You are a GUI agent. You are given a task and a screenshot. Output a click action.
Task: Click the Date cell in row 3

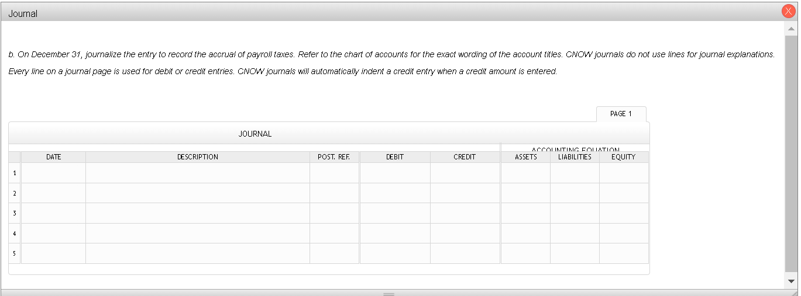[x=53, y=213]
